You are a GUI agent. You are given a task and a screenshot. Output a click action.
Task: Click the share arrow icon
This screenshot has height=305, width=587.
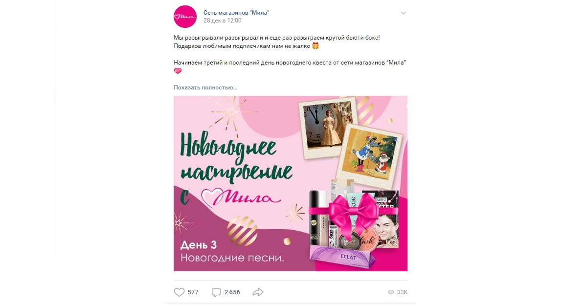(x=258, y=292)
